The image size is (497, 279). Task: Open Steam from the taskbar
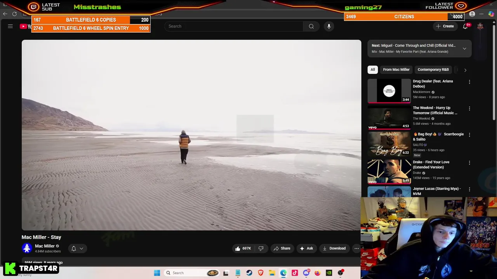tap(249, 273)
